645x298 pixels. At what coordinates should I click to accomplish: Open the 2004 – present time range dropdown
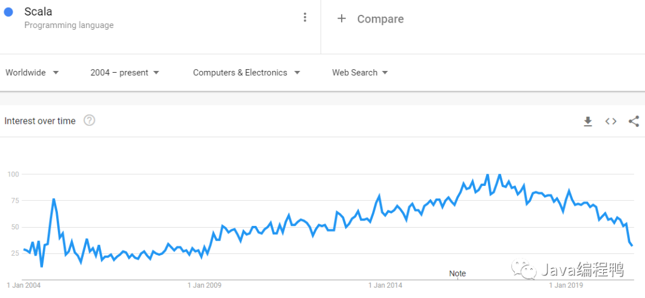(125, 73)
